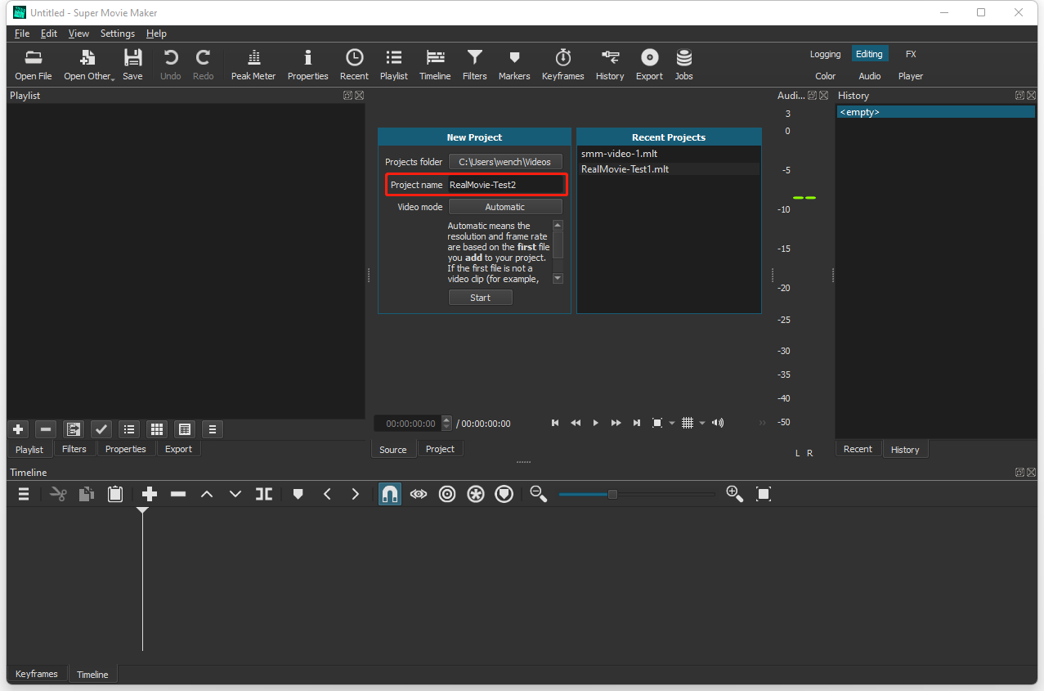The height and width of the screenshot is (691, 1044).
Task: Open the Filters panel
Action: [x=474, y=64]
